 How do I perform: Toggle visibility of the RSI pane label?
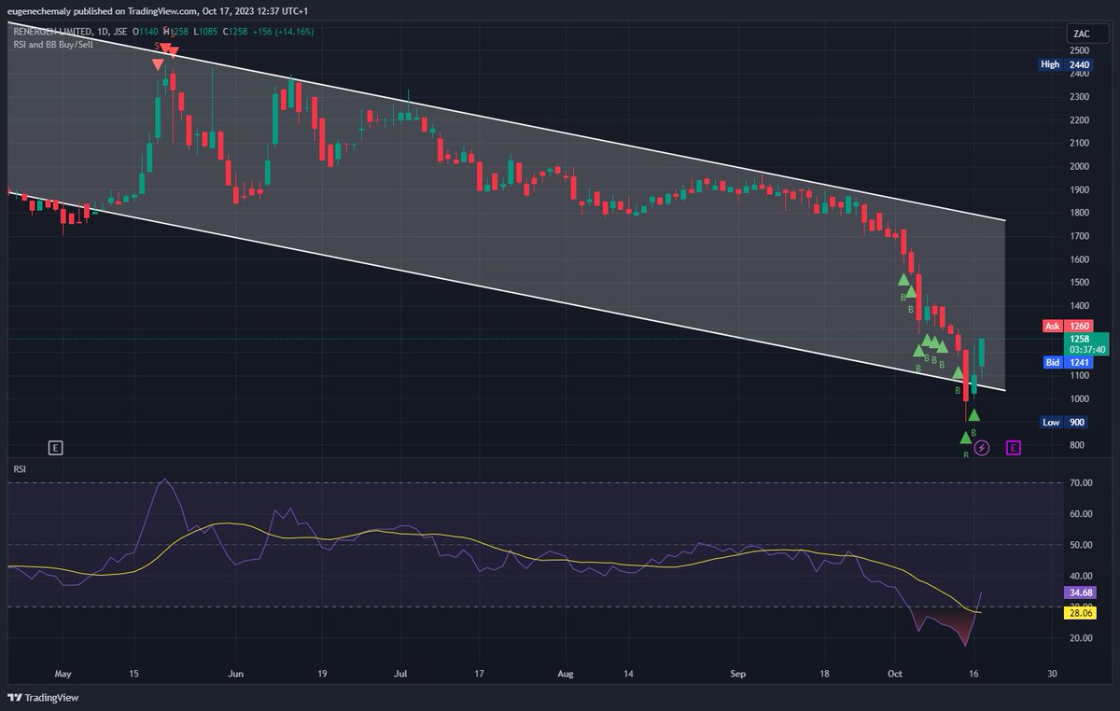coord(18,469)
